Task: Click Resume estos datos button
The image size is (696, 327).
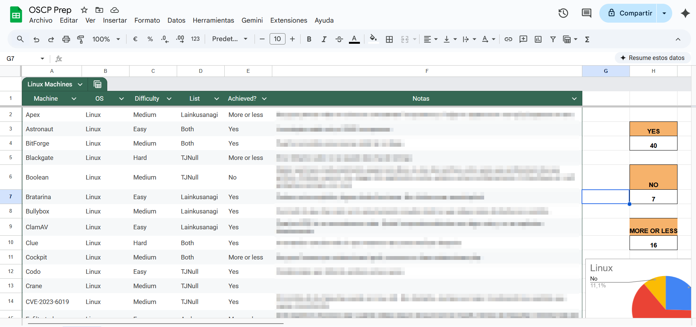Action: (x=652, y=58)
